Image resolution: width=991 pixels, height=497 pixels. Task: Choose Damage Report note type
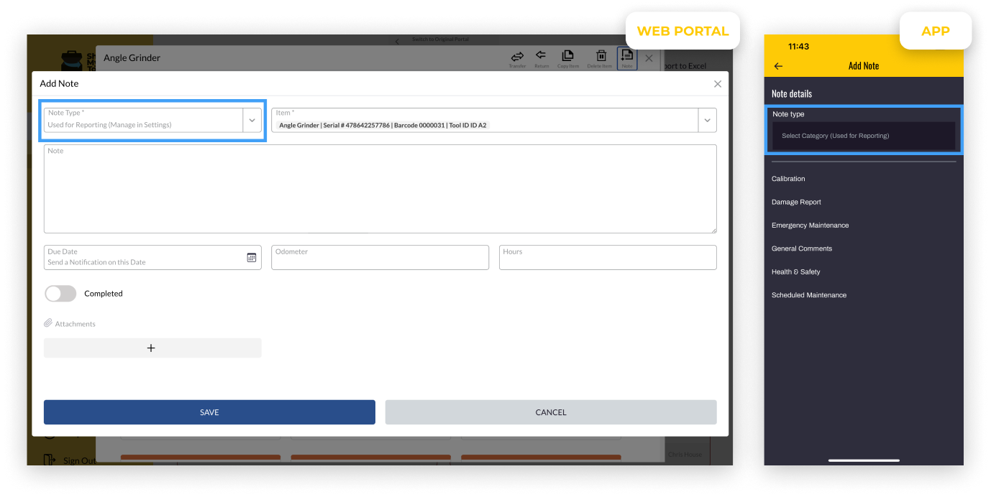(796, 203)
